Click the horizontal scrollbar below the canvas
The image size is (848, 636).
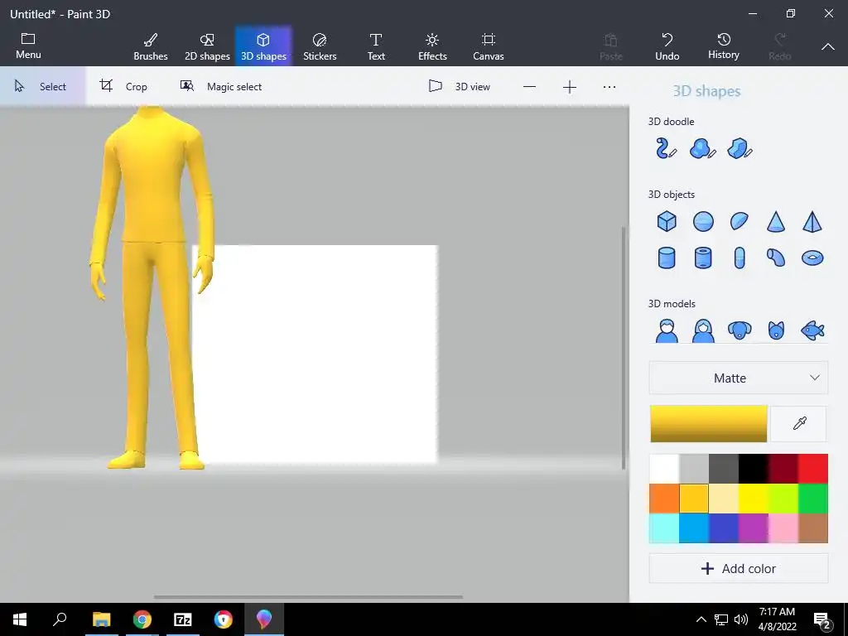click(308, 597)
